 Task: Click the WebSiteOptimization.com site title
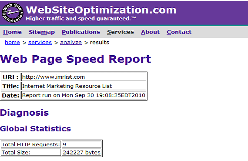[101, 10]
